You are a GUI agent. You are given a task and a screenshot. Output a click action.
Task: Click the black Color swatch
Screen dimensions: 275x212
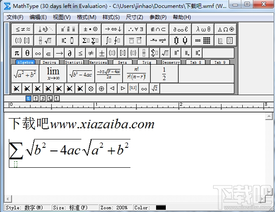[x=161, y=208]
